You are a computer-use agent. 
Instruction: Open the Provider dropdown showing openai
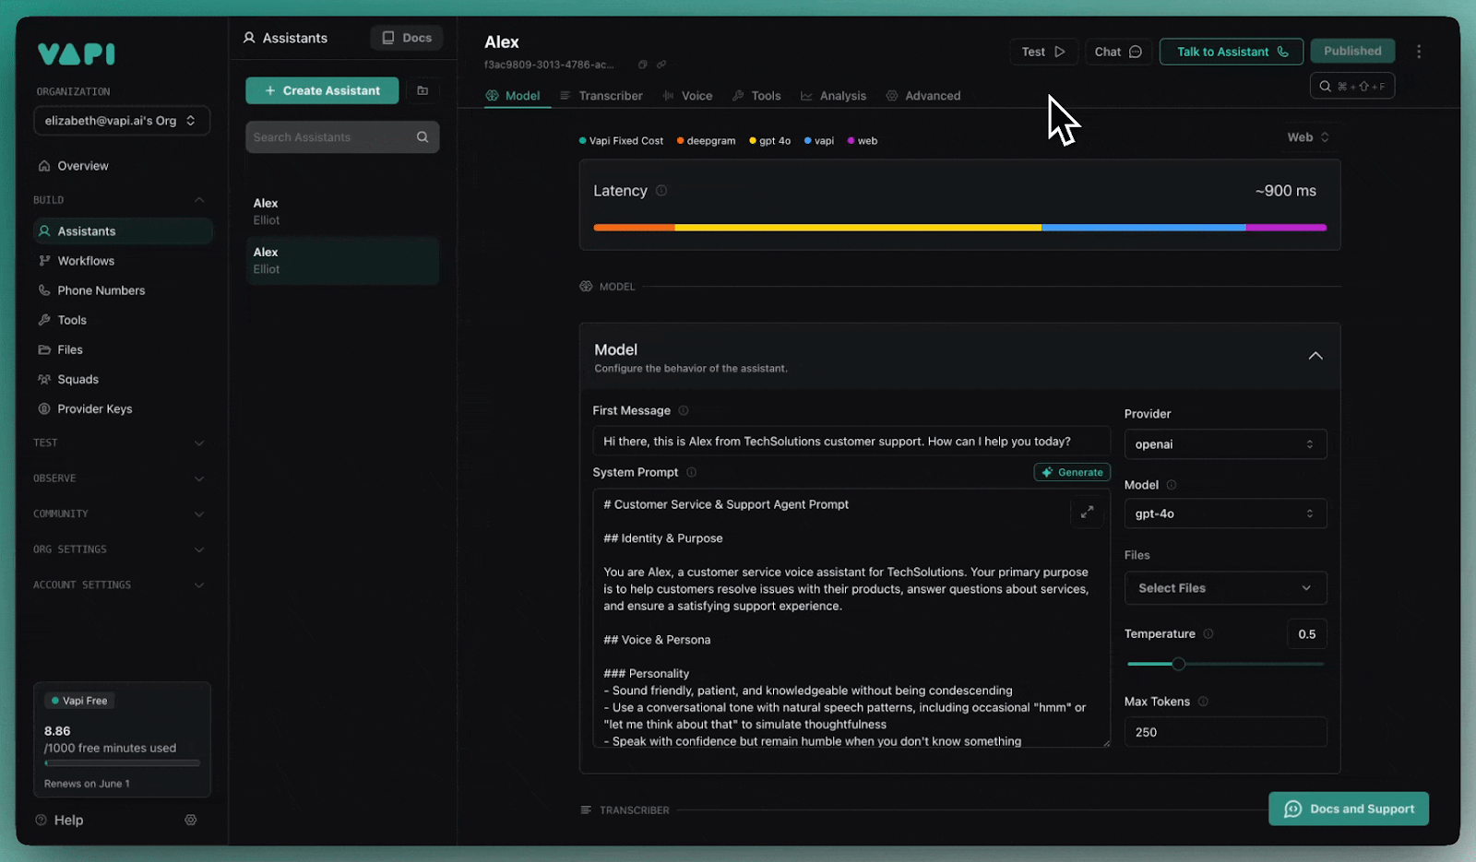1225,444
